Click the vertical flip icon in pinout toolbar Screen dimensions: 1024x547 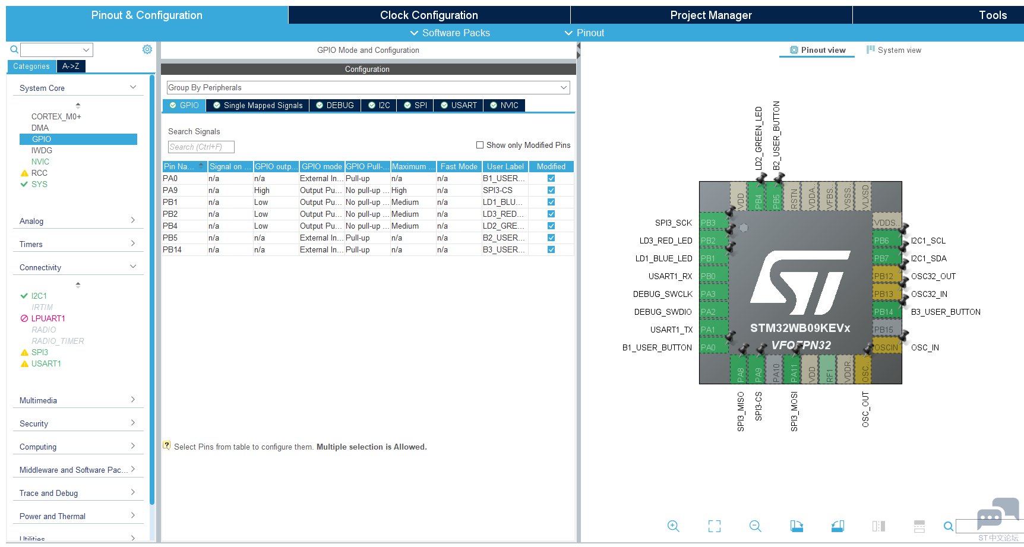919,526
